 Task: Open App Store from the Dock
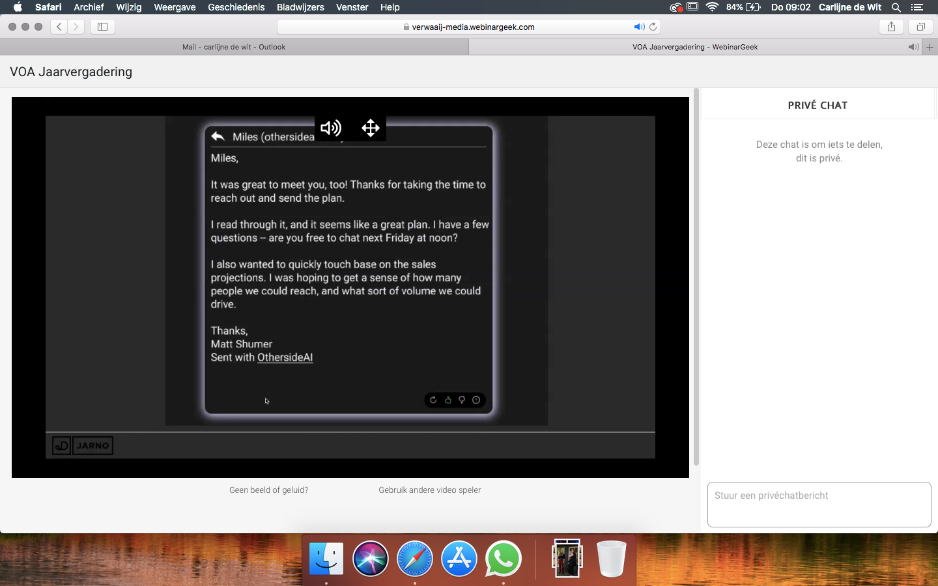(x=459, y=559)
